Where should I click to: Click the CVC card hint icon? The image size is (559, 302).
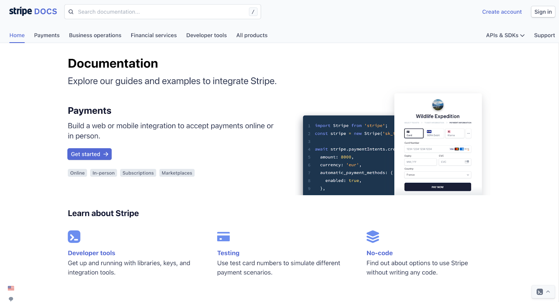[467, 161]
